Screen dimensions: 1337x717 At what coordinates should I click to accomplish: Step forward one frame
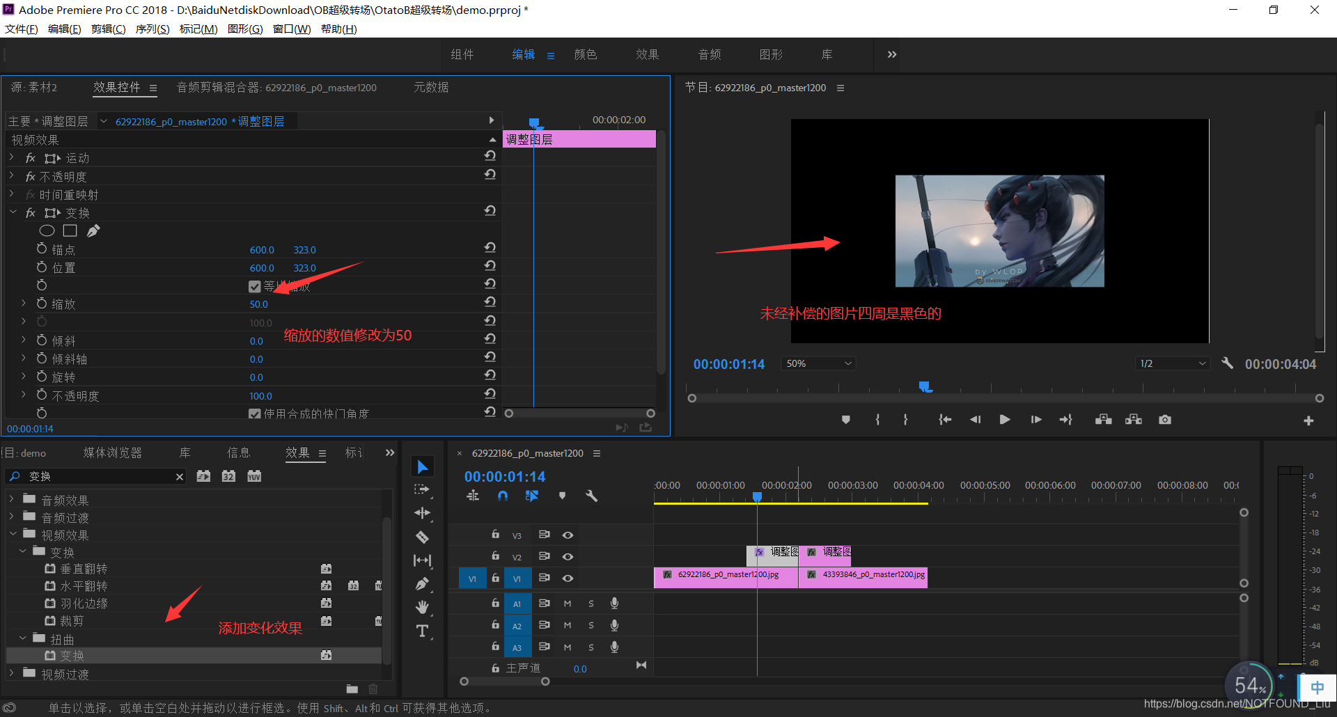(x=1036, y=420)
